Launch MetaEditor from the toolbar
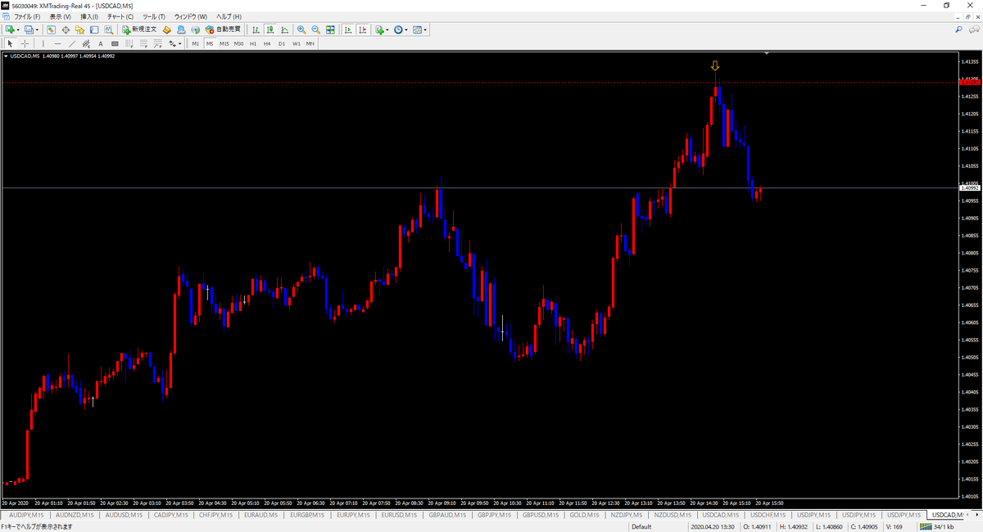The image size is (983, 532). coord(166,29)
